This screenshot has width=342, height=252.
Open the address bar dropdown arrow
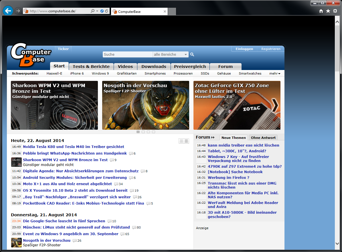click(x=97, y=11)
